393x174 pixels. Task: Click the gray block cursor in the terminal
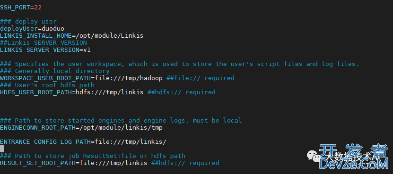pyautogui.click(x=2, y=149)
